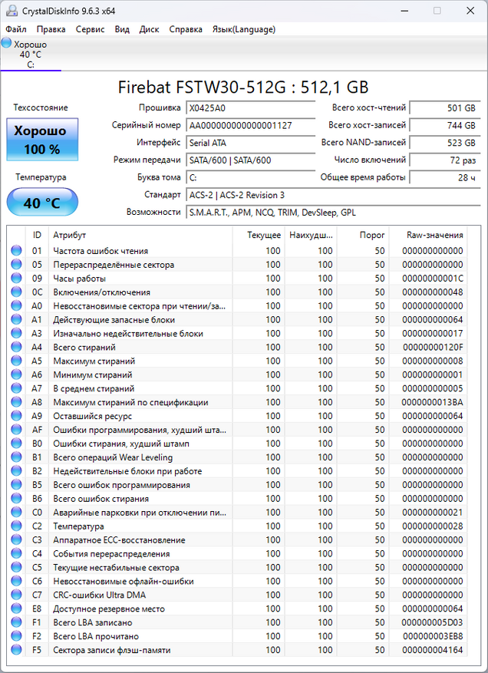Click the CrystalDiskInfo app icon in title bar

(12, 11)
